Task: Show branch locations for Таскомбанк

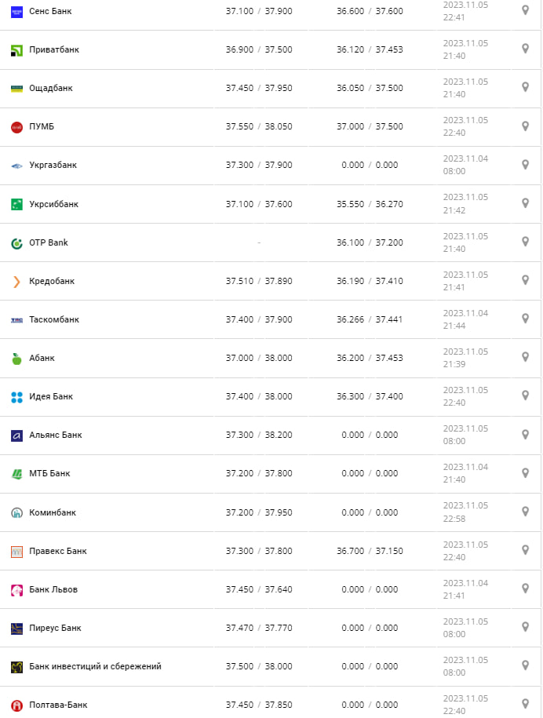Action: 525,319
